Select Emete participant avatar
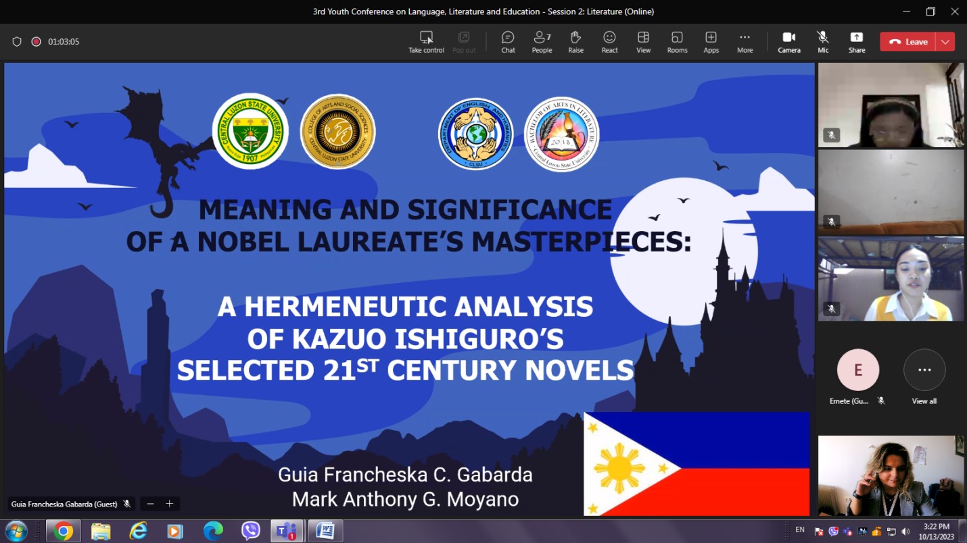 tap(857, 370)
